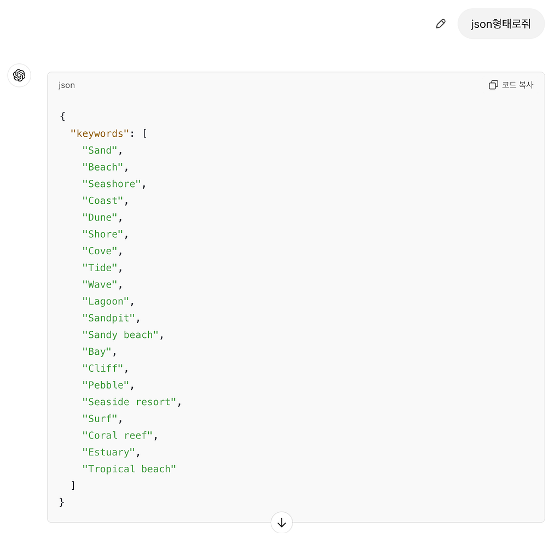
Task: Click the copy code clipboard icon
Action: 493,85
